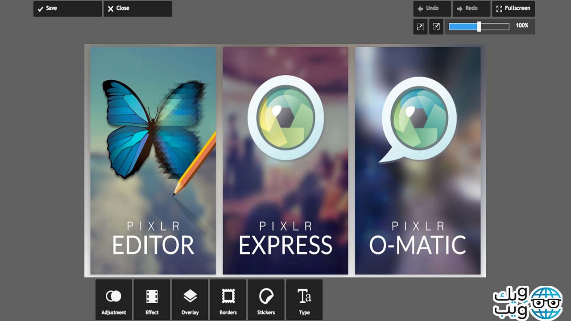Click the 100% zoom value
This screenshot has height=321, width=571.
pyautogui.click(x=522, y=26)
